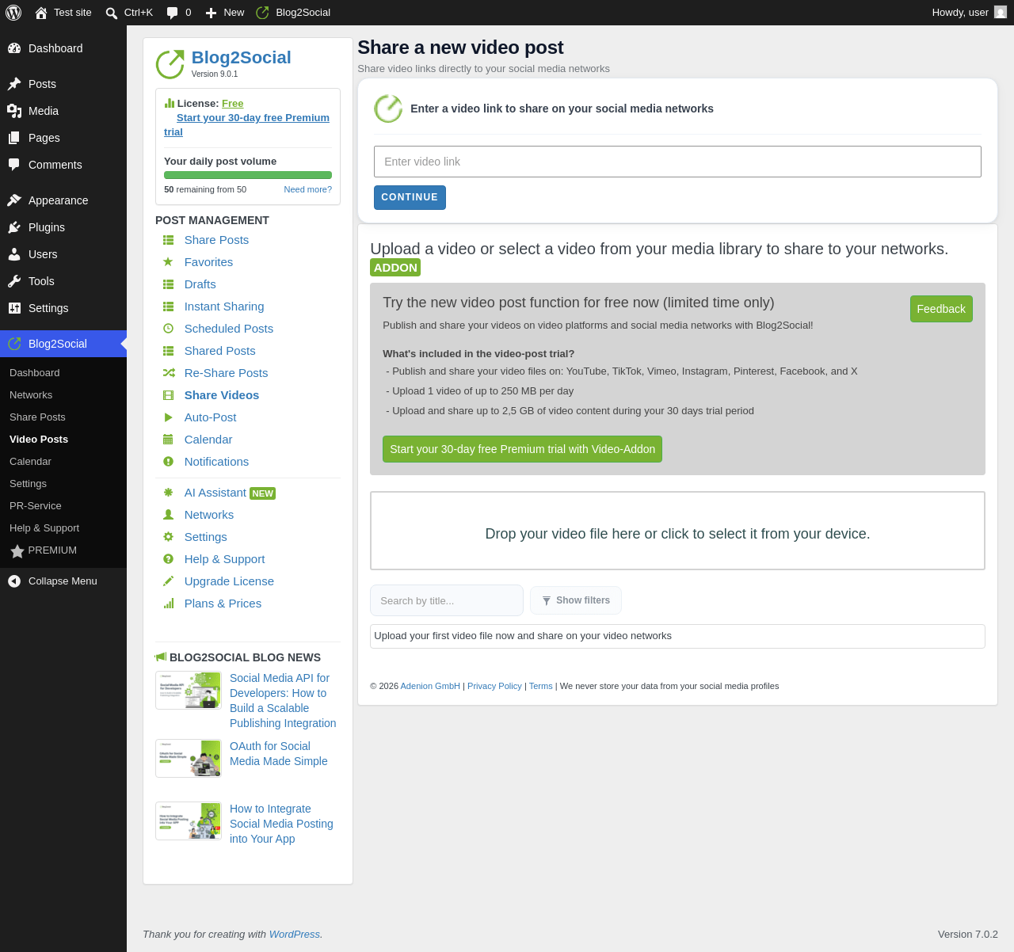Click the comments bubble icon in admin bar
This screenshot has width=1014, height=952.
point(173,13)
